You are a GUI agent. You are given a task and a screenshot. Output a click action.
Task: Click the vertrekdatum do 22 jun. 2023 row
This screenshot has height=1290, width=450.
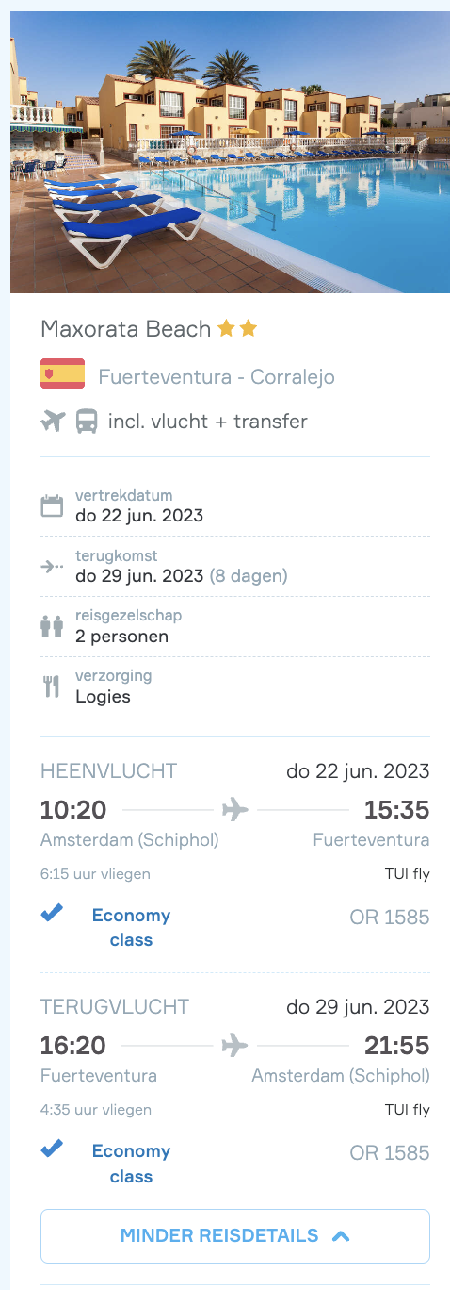tap(235, 506)
